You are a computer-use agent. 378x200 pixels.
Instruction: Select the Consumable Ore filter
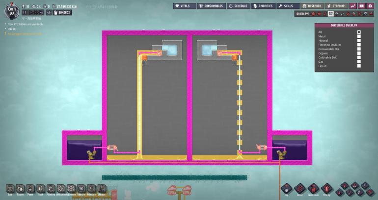(359, 49)
